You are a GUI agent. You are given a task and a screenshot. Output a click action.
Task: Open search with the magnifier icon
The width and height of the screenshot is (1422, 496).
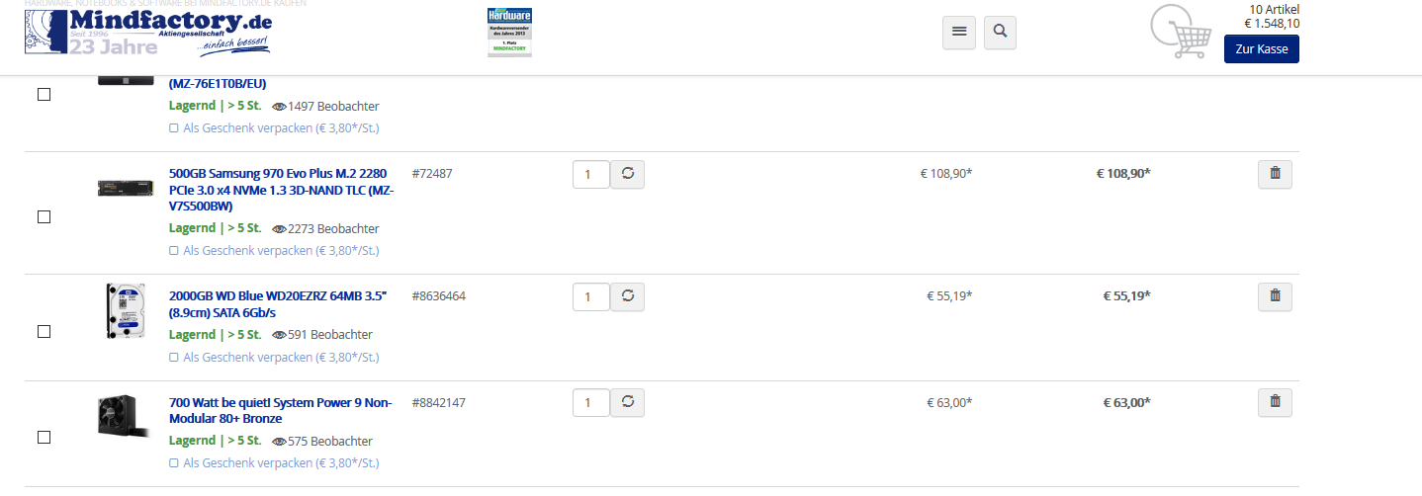click(x=1000, y=32)
